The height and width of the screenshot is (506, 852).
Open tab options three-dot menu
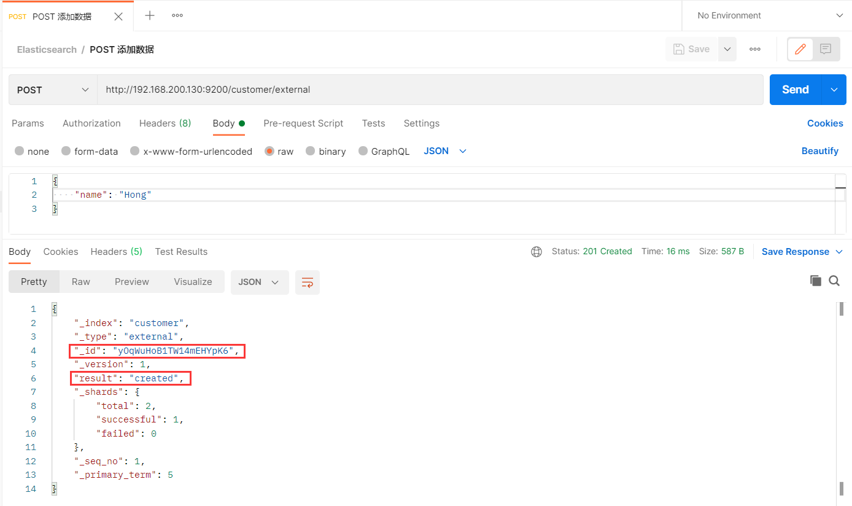(177, 15)
